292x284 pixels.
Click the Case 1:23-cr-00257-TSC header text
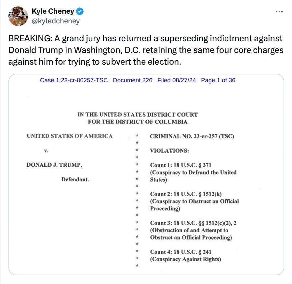tap(74, 80)
